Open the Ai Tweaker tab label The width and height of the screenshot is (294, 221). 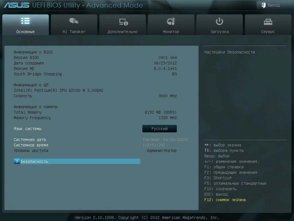(74, 32)
